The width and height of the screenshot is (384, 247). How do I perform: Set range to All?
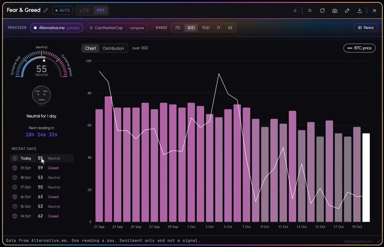[230, 28]
